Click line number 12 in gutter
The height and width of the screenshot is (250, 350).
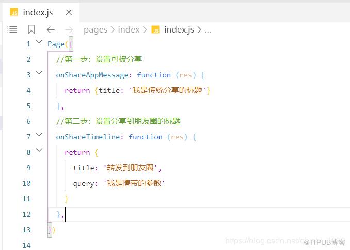point(26,214)
